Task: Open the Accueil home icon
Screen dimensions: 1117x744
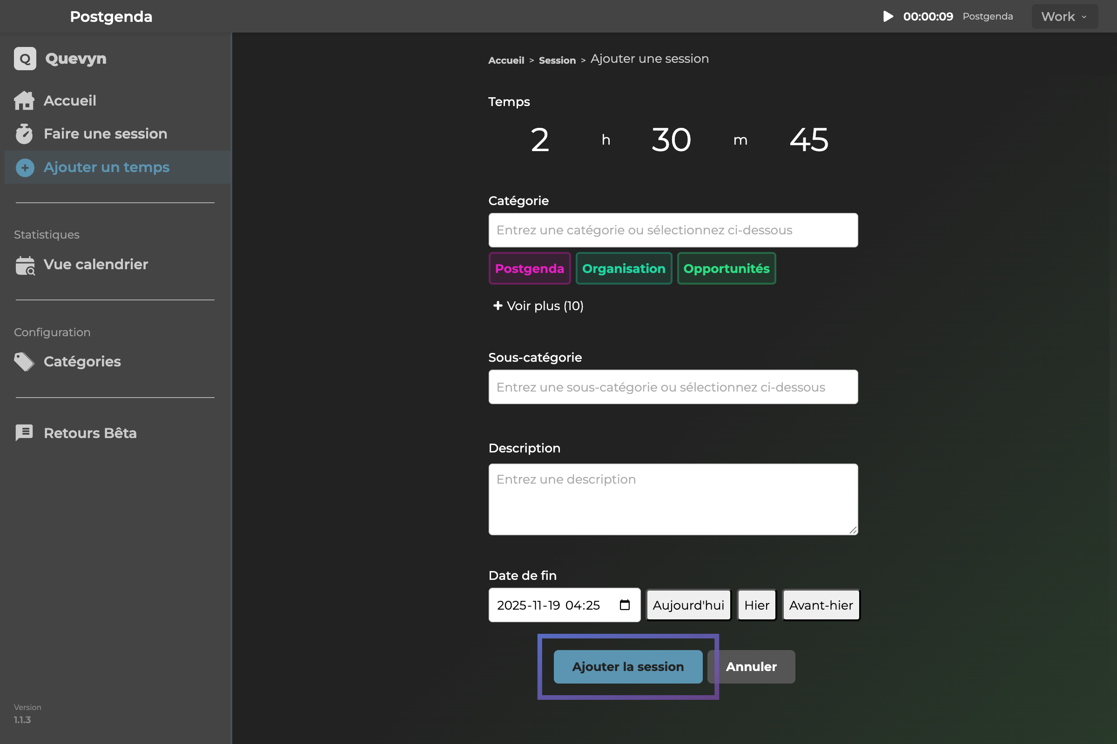Action: 24,100
